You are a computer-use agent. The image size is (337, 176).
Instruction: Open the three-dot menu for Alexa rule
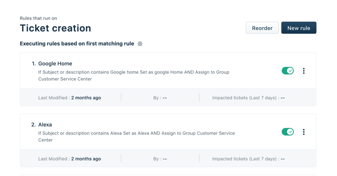tap(304, 132)
